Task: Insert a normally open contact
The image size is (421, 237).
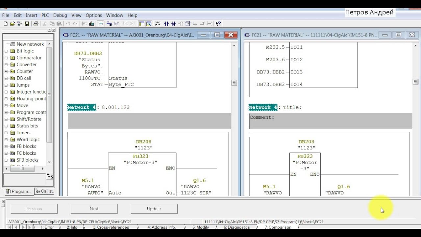Action: (166, 24)
